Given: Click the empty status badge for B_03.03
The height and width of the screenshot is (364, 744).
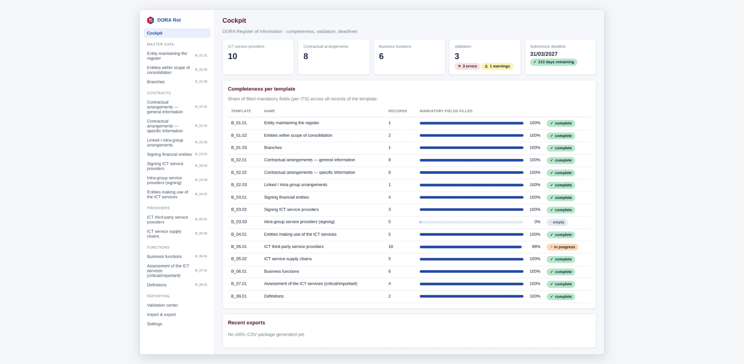Looking at the screenshot, I should pos(557,222).
